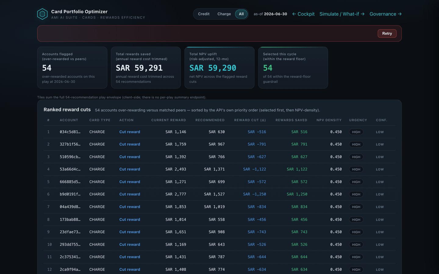Viewport: 439px width, 274px height.
Task: Click rewards saved value SAR 1,122
Action: point(297,169)
